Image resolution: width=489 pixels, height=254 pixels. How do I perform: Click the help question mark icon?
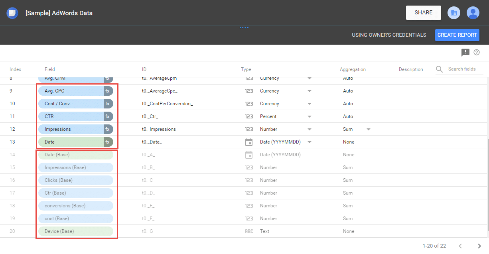[477, 53]
